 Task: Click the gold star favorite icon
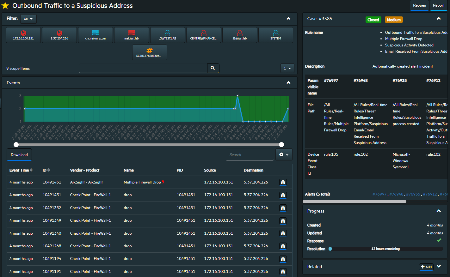[x=5, y=6]
